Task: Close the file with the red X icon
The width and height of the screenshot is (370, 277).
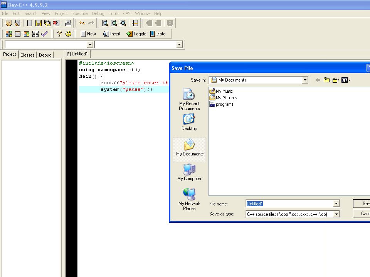Action: click(56, 23)
